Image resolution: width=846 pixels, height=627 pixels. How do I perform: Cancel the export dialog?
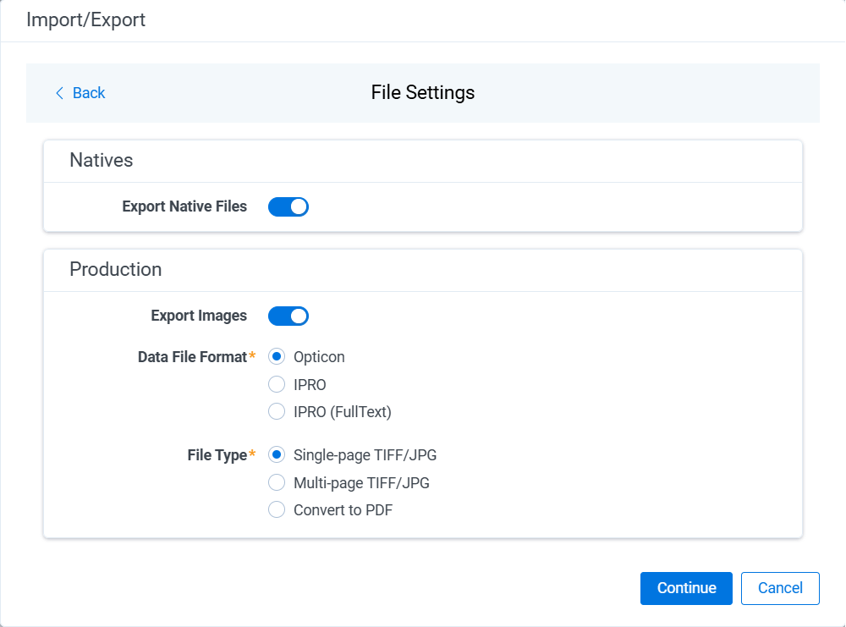coord(780,588)
